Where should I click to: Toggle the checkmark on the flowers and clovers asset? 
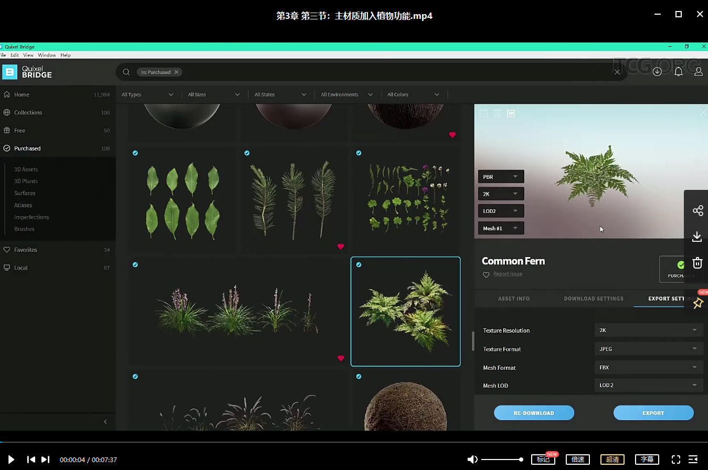click(359, 153)
